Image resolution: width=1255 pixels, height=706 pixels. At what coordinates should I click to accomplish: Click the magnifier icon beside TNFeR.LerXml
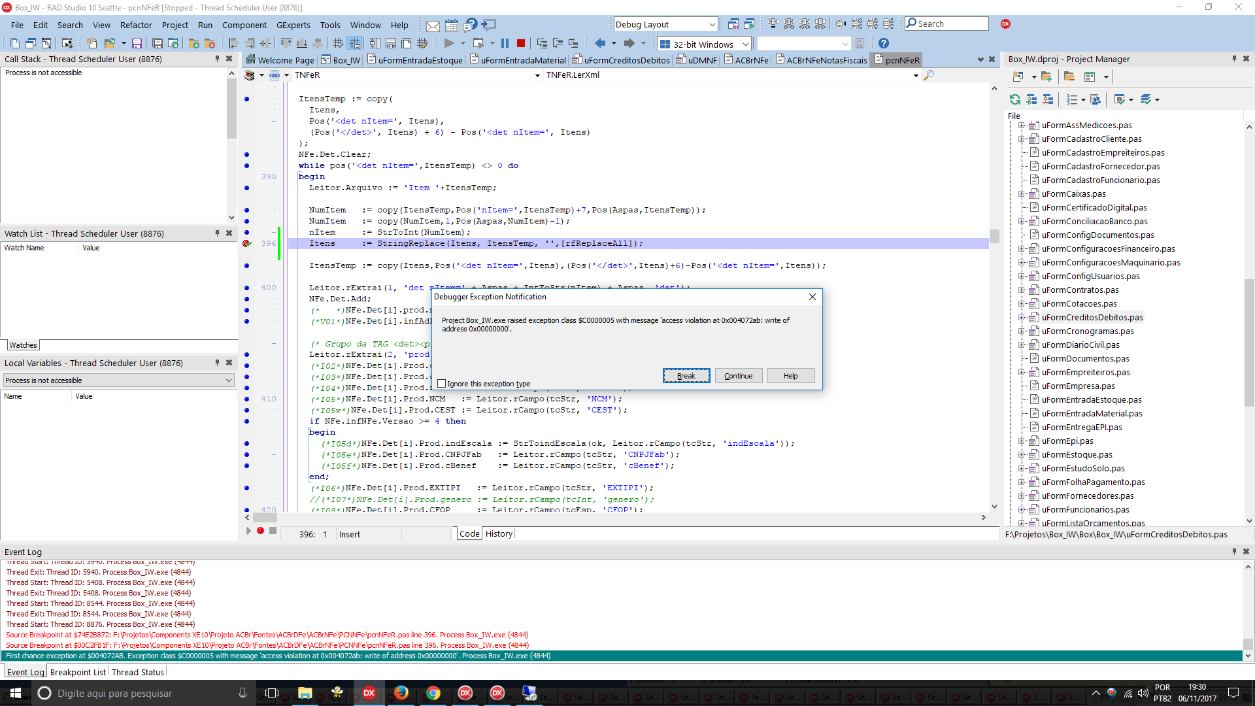[x=929, y=75]
